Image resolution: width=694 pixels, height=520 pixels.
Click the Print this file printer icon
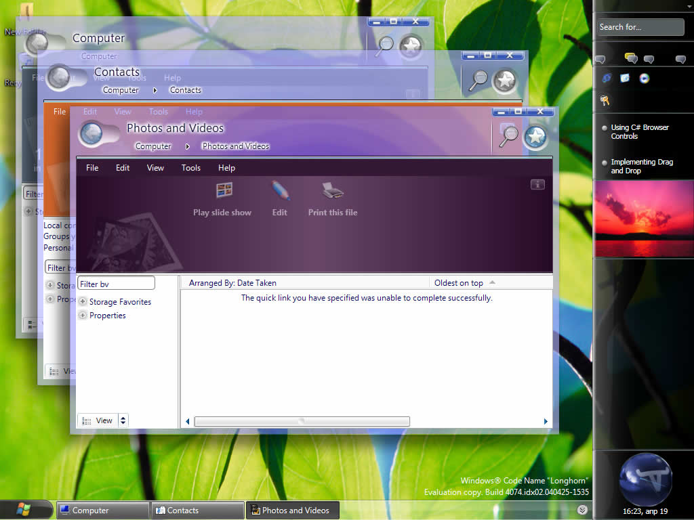333,190
